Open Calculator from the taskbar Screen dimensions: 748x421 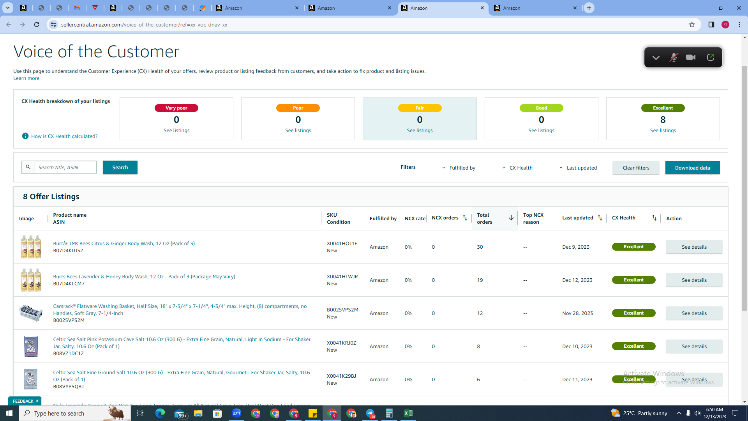(x=389, y=413)
